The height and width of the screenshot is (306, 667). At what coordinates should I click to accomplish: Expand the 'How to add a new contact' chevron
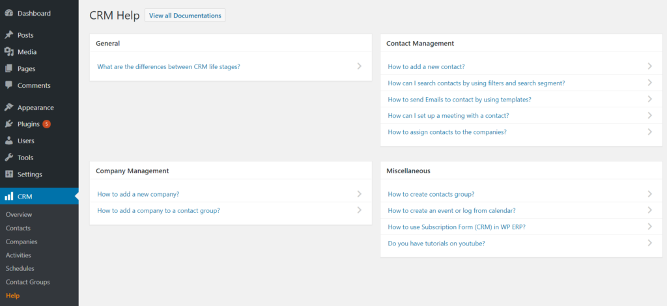click(650, 66)
